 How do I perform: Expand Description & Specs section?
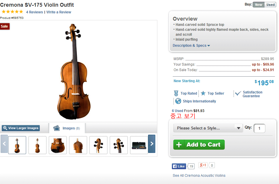(x=191, y=46)
